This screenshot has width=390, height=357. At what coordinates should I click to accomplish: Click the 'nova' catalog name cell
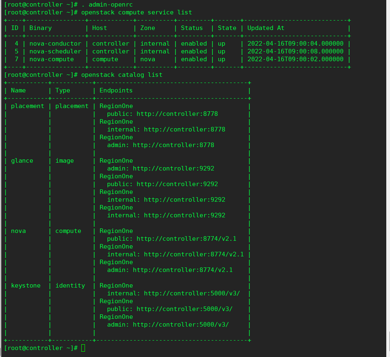18,231
